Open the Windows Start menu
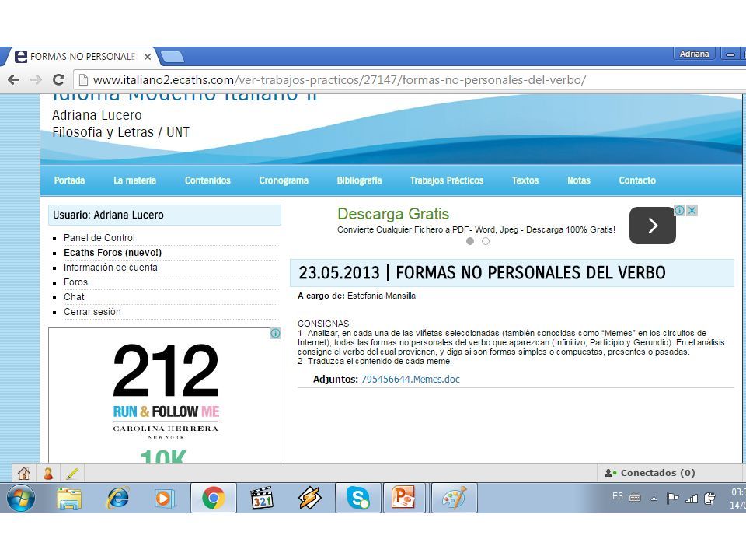 pyautogui.click(x=20, y=498)
